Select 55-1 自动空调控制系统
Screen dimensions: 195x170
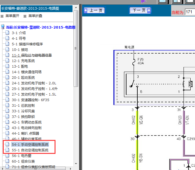[x=30, y=150]
